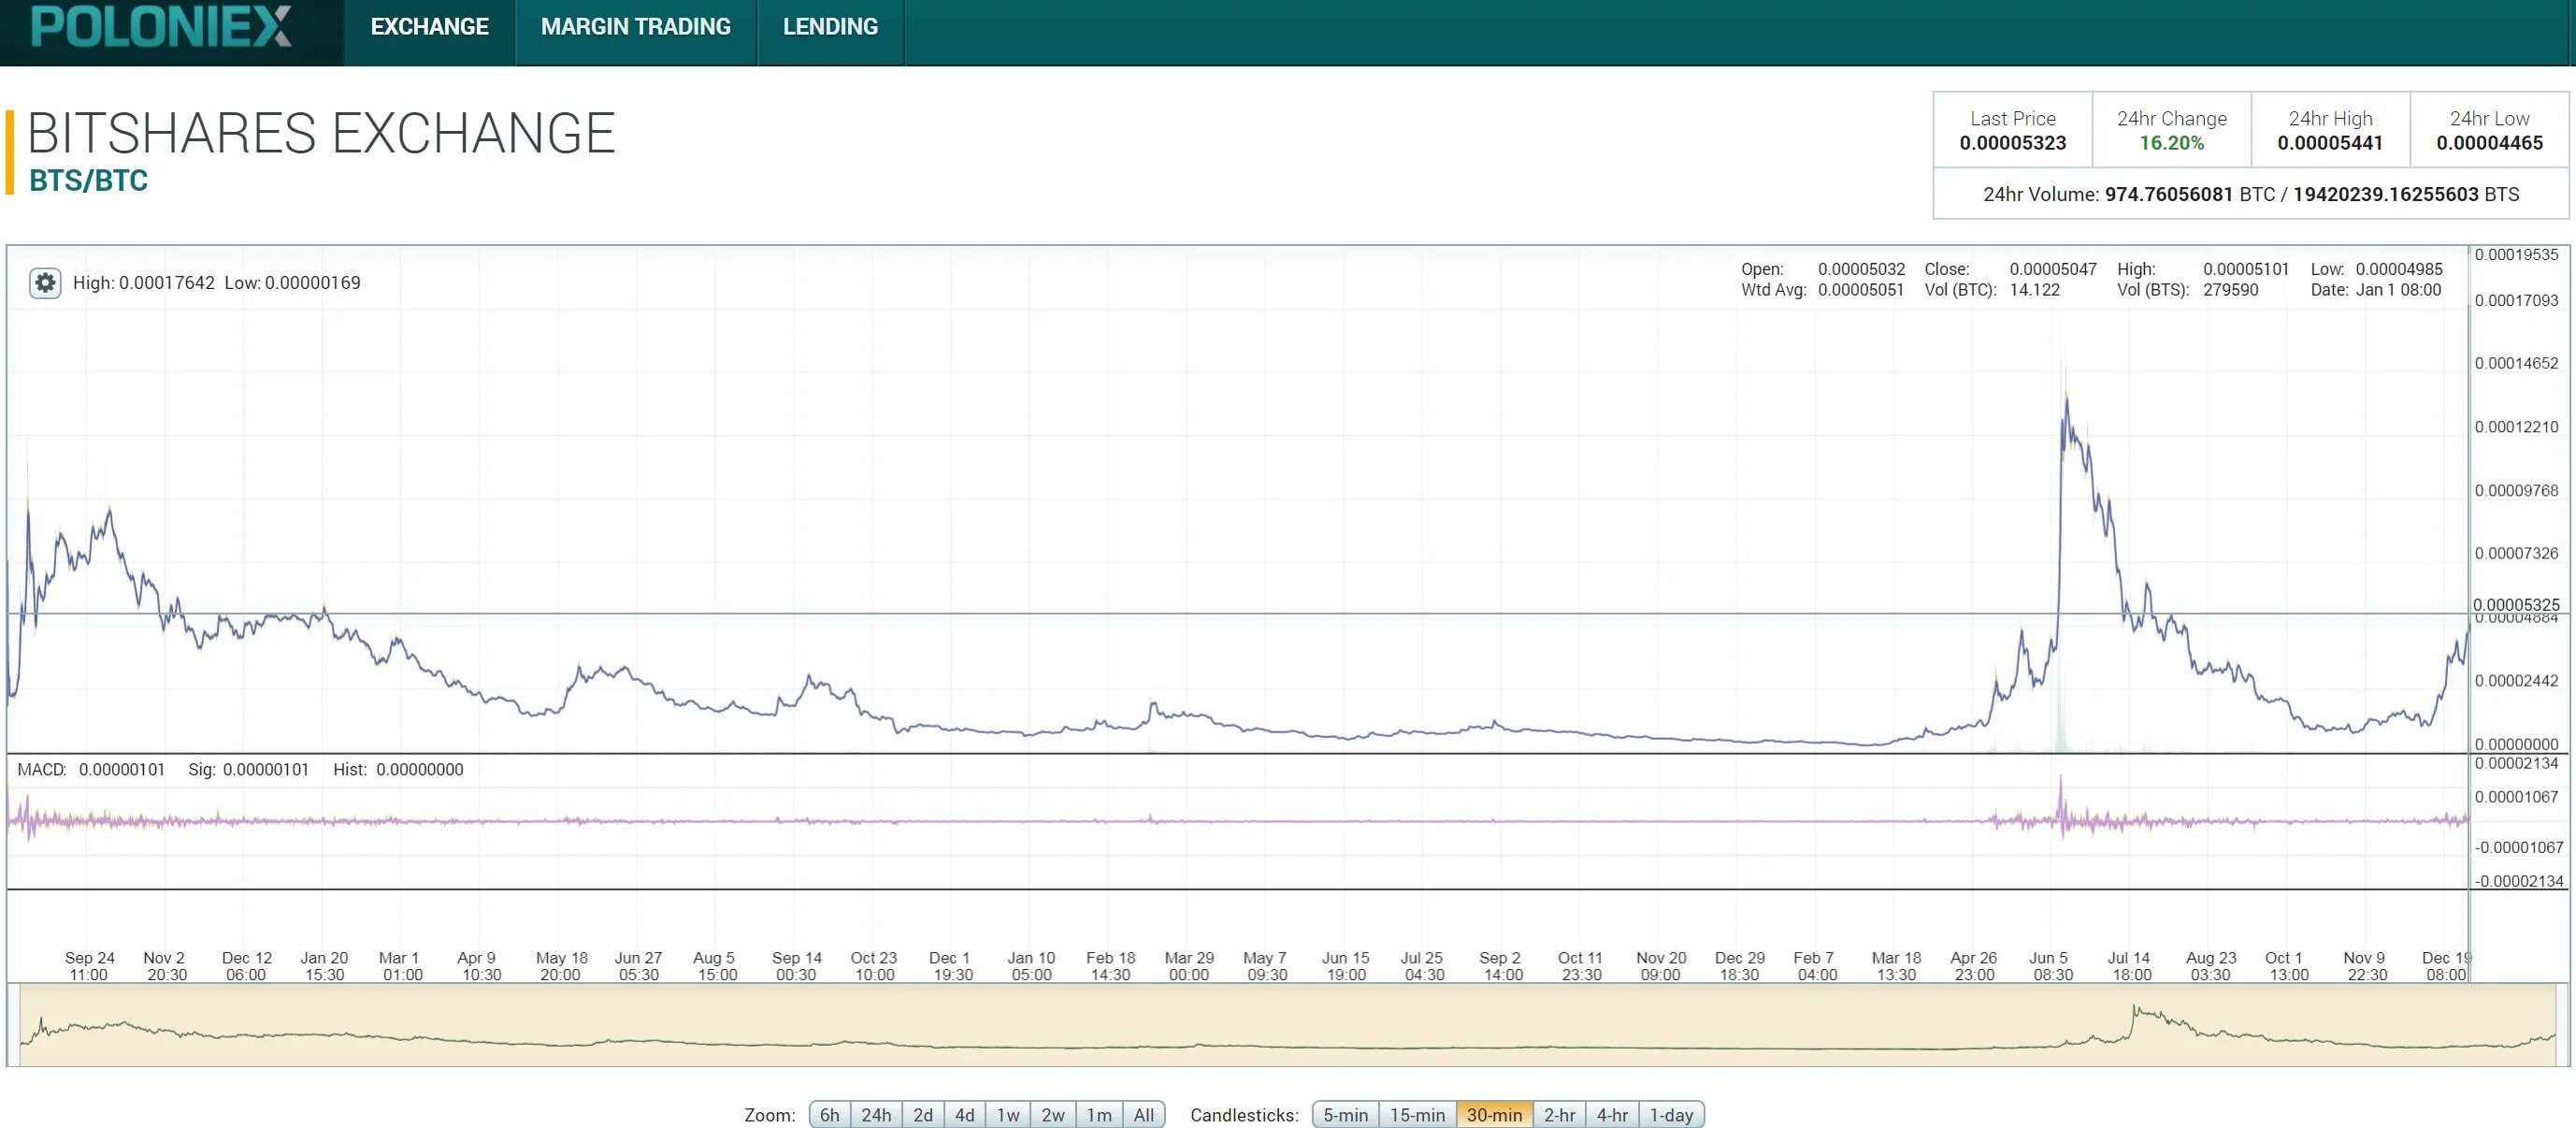Viewport: 2576px width, 1128px height.
Task: Set zoom to All
Action: [1144, 1114]
